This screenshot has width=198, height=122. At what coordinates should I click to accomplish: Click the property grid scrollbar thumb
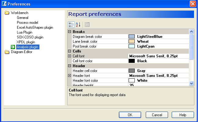(192, 47)
